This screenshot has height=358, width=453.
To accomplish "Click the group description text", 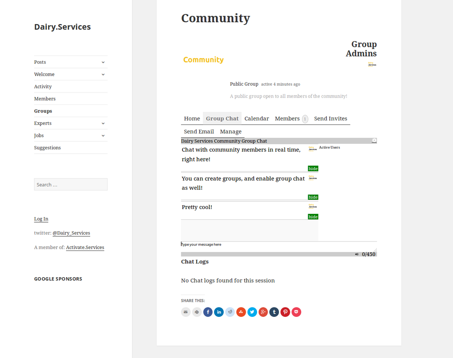I will click(x=288, y=96).
